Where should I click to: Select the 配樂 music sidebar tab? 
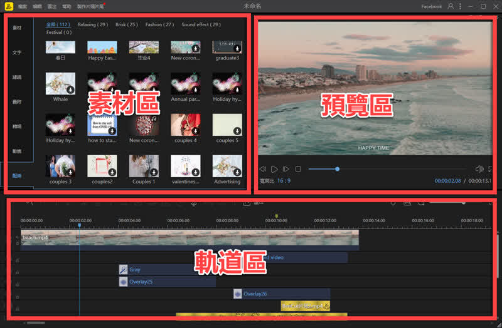[x=17, y=176]
